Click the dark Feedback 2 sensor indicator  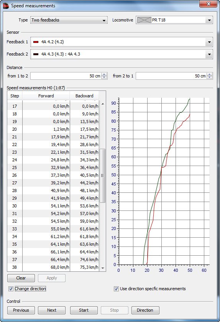[x=36, y=54]
